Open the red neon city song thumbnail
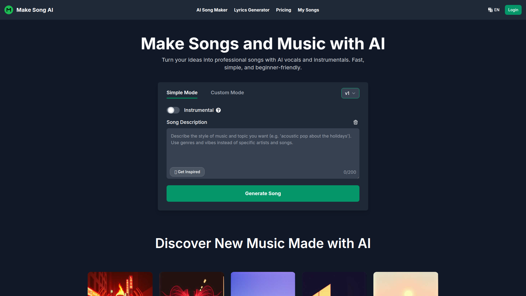Screen dimensions: 526x296 click(120, 284)
